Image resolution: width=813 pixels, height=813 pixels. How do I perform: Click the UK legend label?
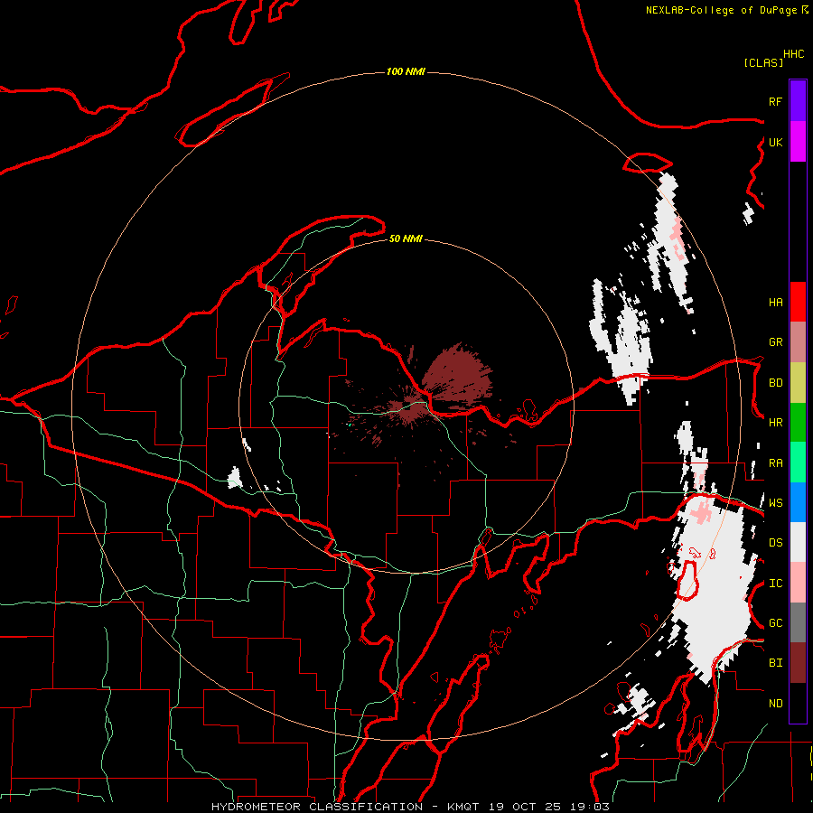coord(775,142)
